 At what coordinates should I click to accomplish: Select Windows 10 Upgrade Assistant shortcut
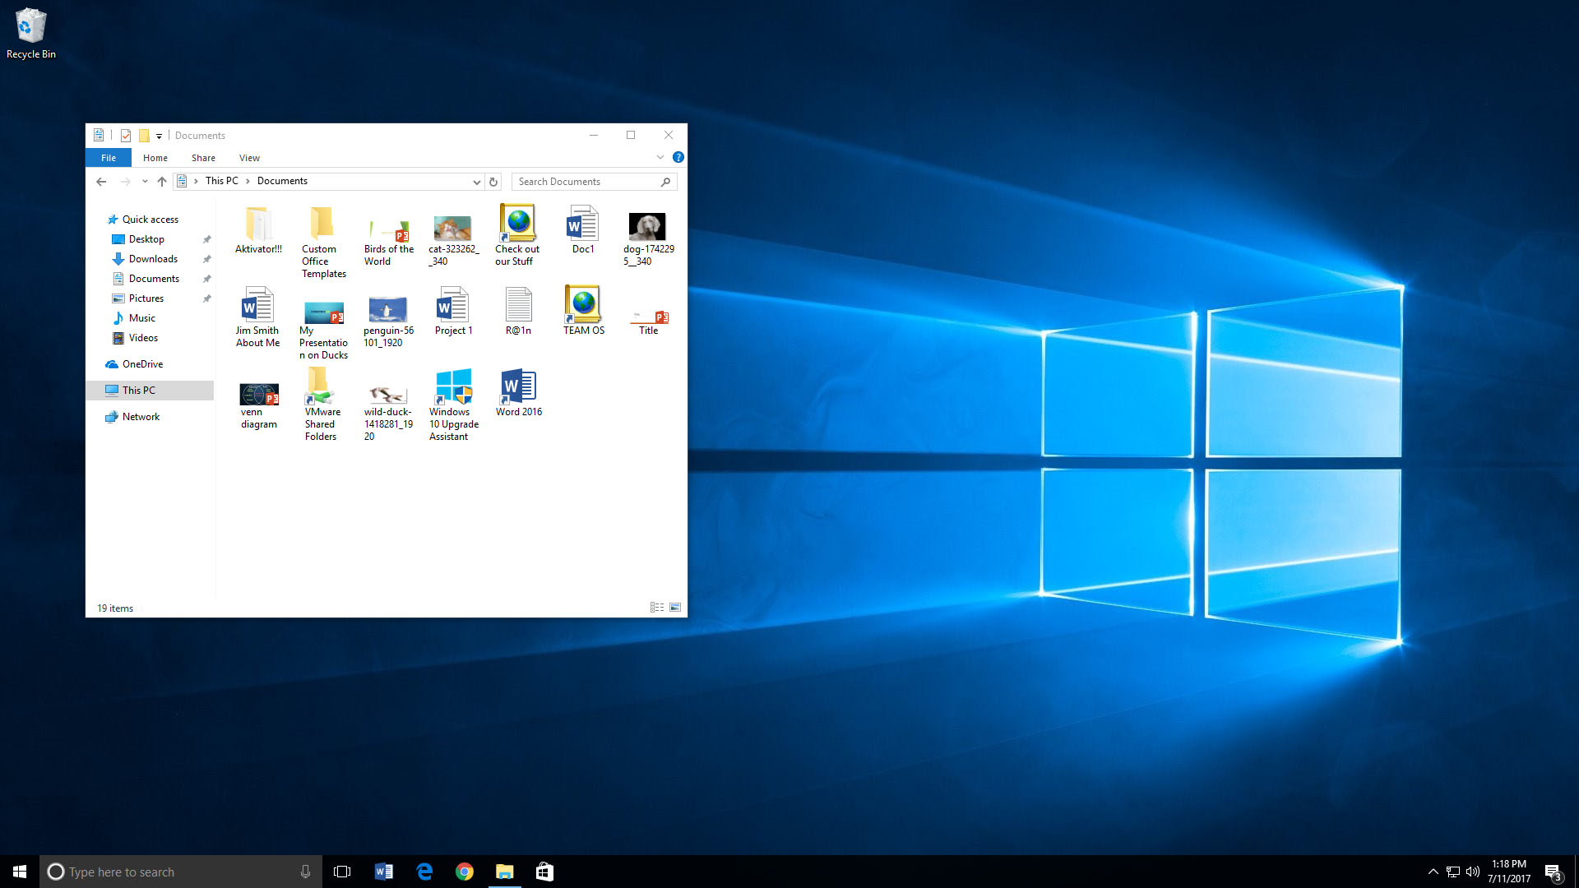click(453, 405)
